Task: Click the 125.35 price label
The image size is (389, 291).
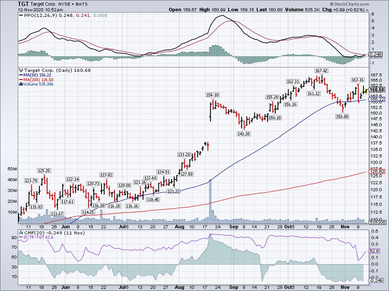Action: click(x=44, y=170)
